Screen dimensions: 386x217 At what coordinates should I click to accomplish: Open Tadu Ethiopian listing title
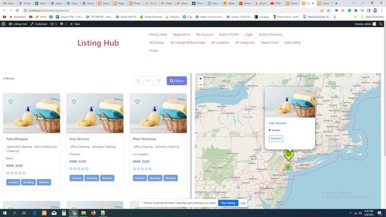tap(17, 139)
